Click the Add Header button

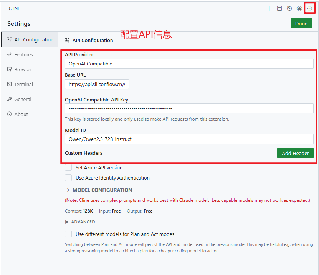[x=295, y=153]
